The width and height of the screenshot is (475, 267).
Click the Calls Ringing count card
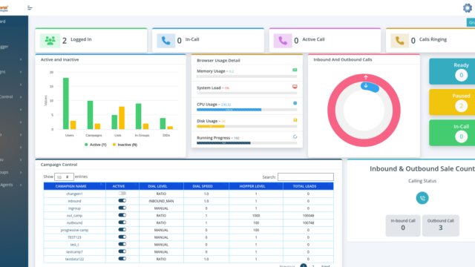[430, 40]
